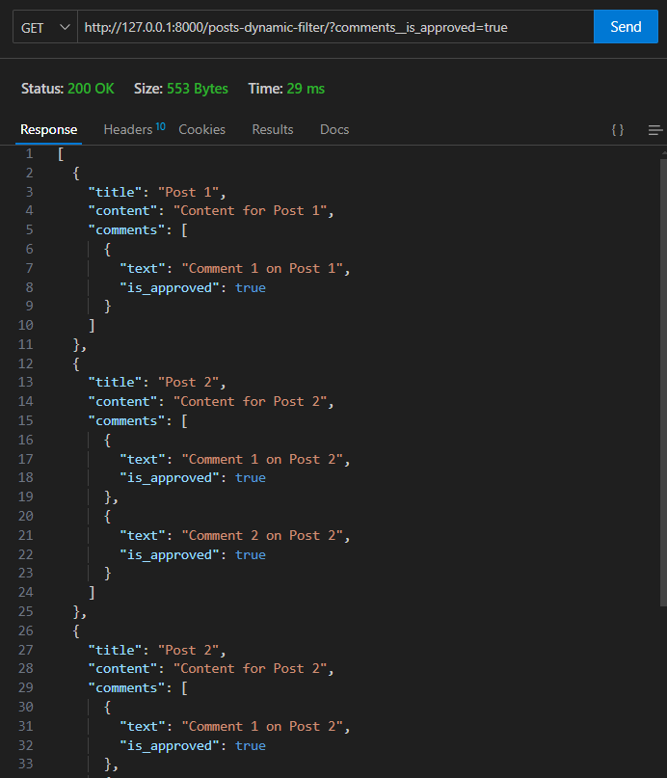This screenshot has height=778, width=667.
Task: Click the Status 200 OK indicator
Action: pos(67,89)
